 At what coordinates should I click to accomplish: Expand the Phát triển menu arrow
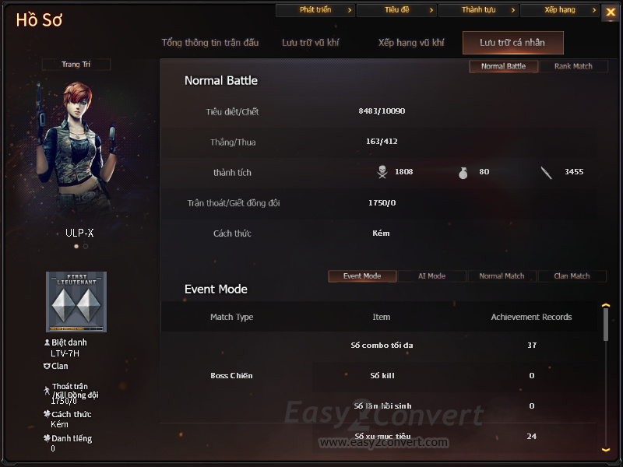[x=350, y=10]
